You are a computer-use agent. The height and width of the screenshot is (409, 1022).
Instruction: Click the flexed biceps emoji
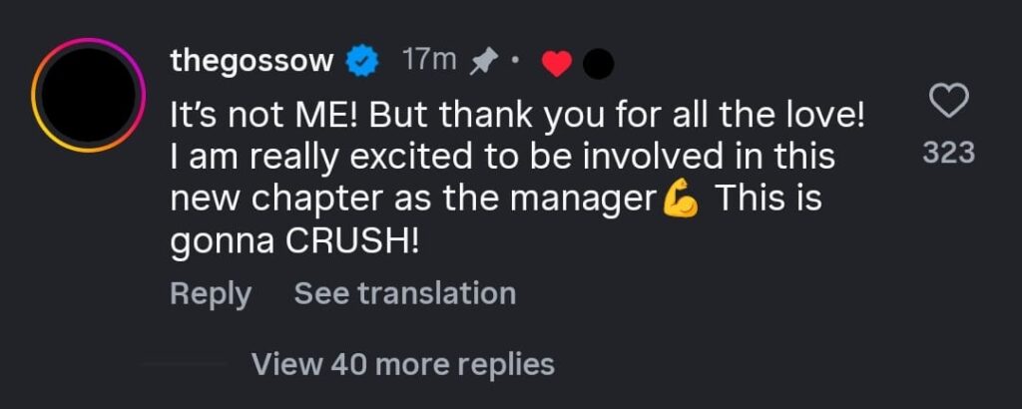682,201
